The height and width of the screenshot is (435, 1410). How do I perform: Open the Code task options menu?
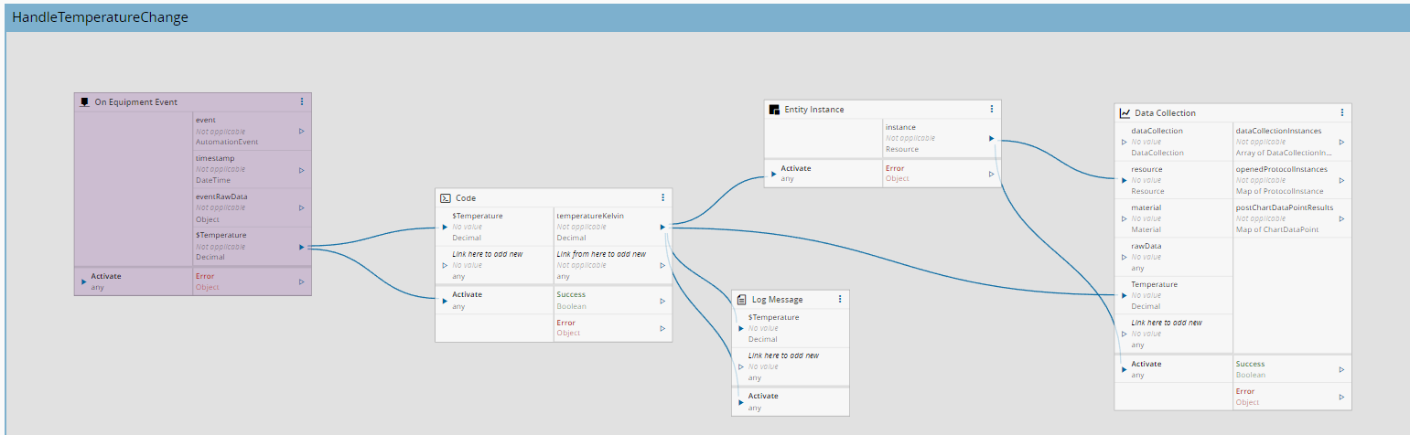click(x=662, y=197)
